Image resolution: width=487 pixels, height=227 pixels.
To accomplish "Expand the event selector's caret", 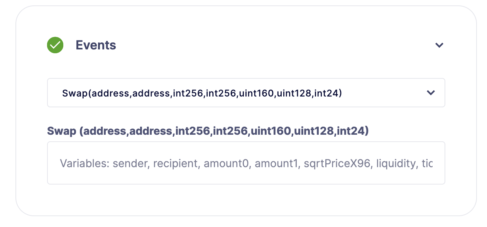I will click(431, 93).
